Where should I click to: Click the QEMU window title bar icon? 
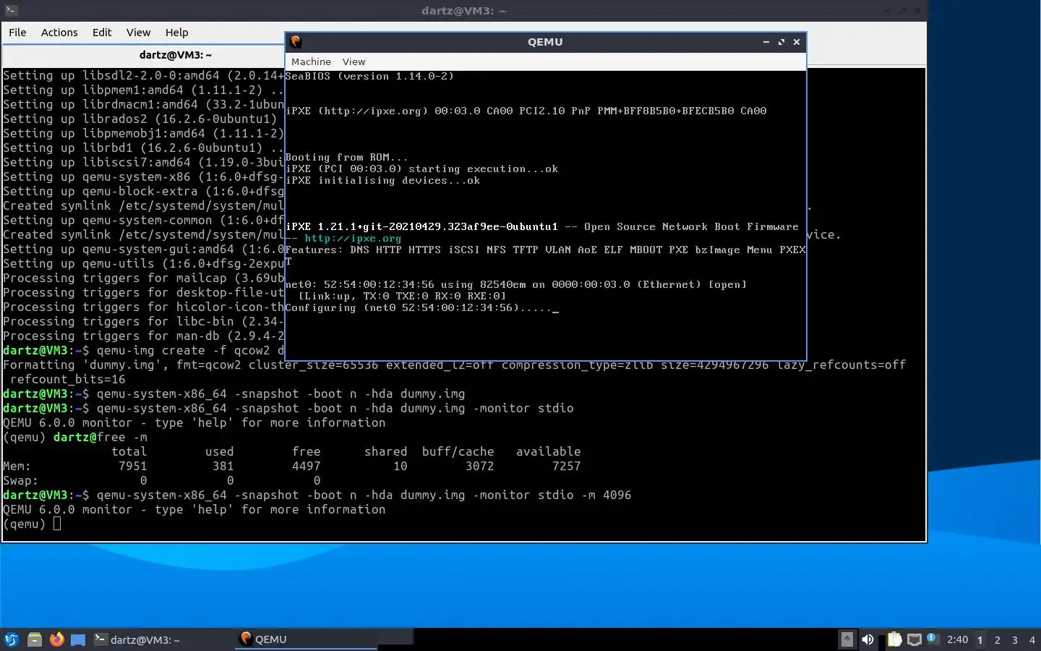point(296,42)
